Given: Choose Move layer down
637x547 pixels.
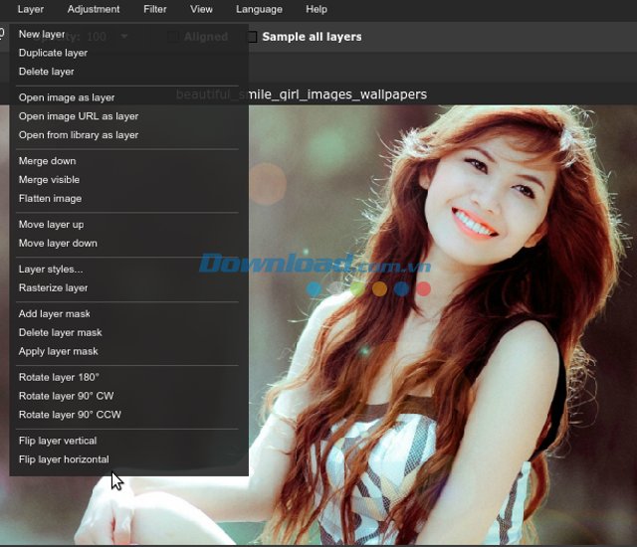Looking at the screenshot, I should click(128, 243).
